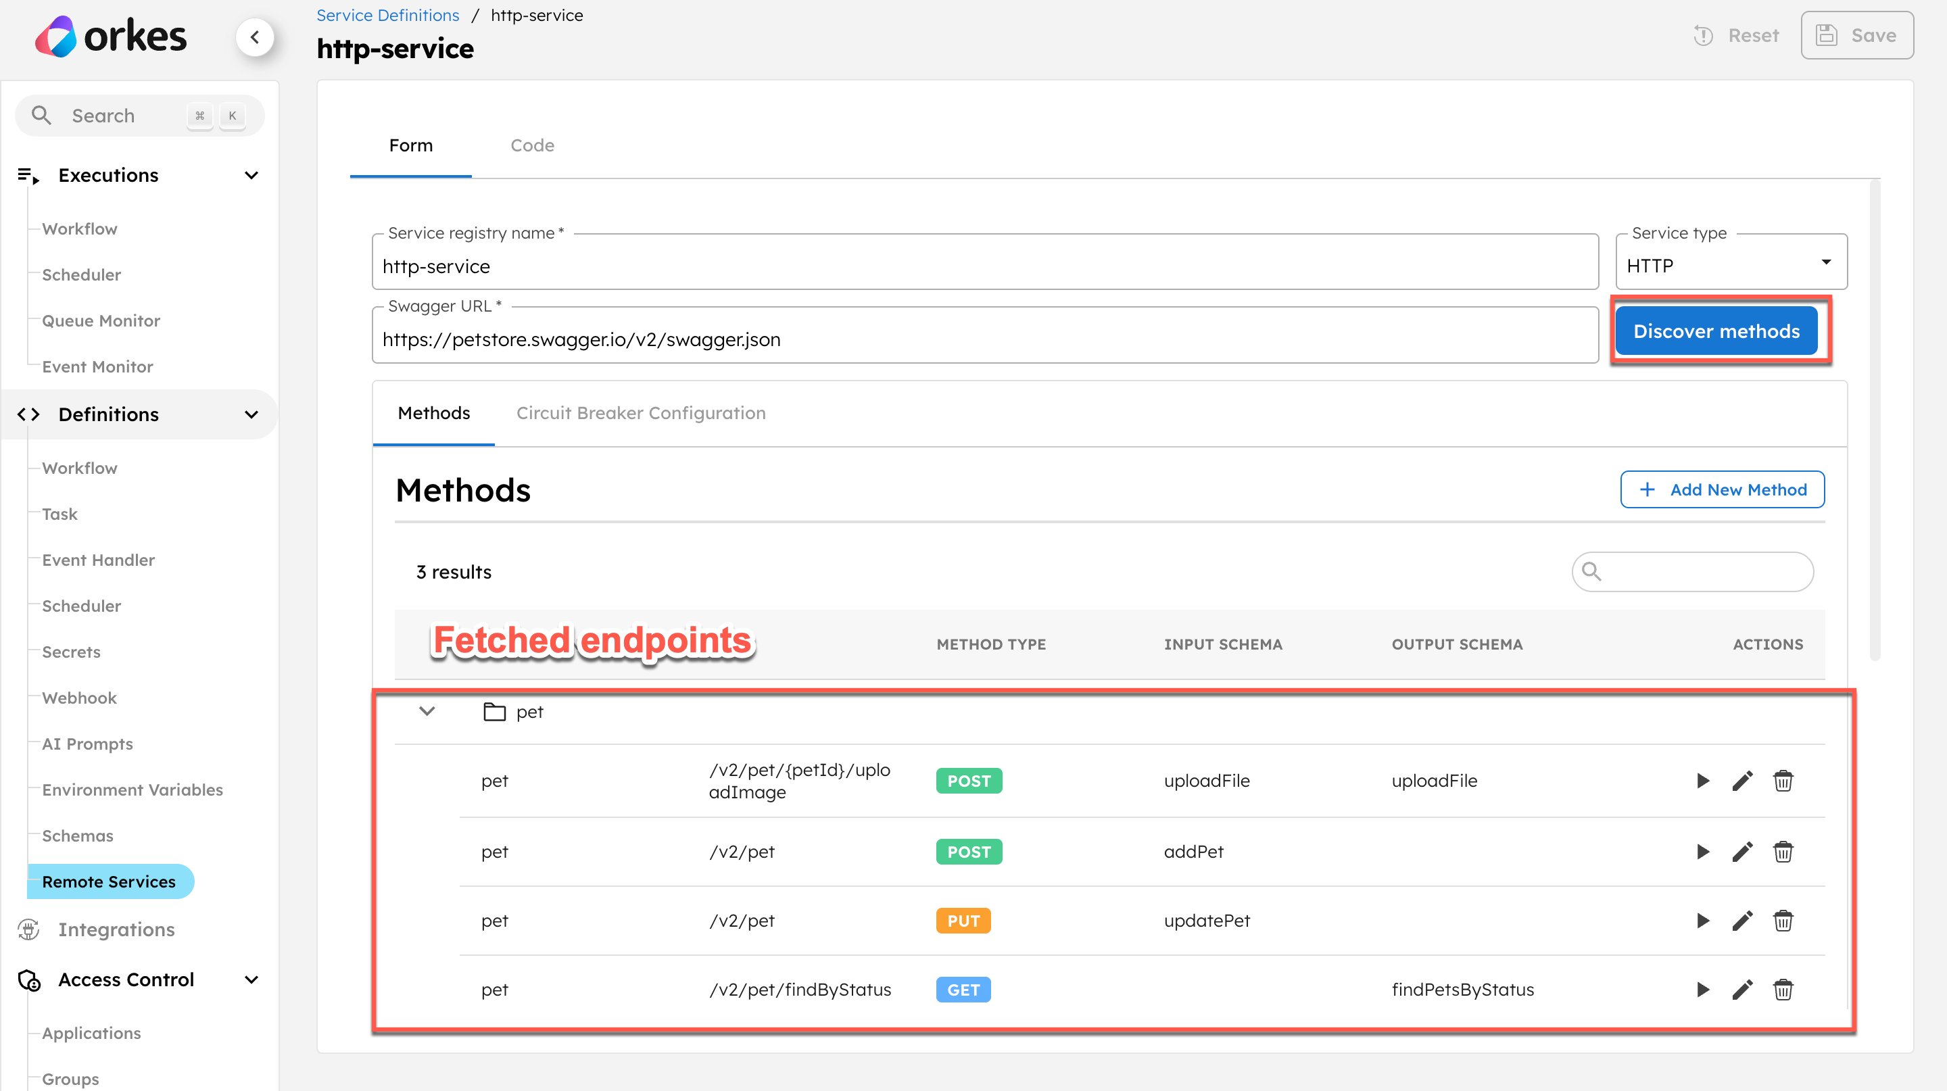The height and width of the screenshot is (1091, 1947).
Task: Click the search magnifier icon in the sidebar
Action: (41, 116)
